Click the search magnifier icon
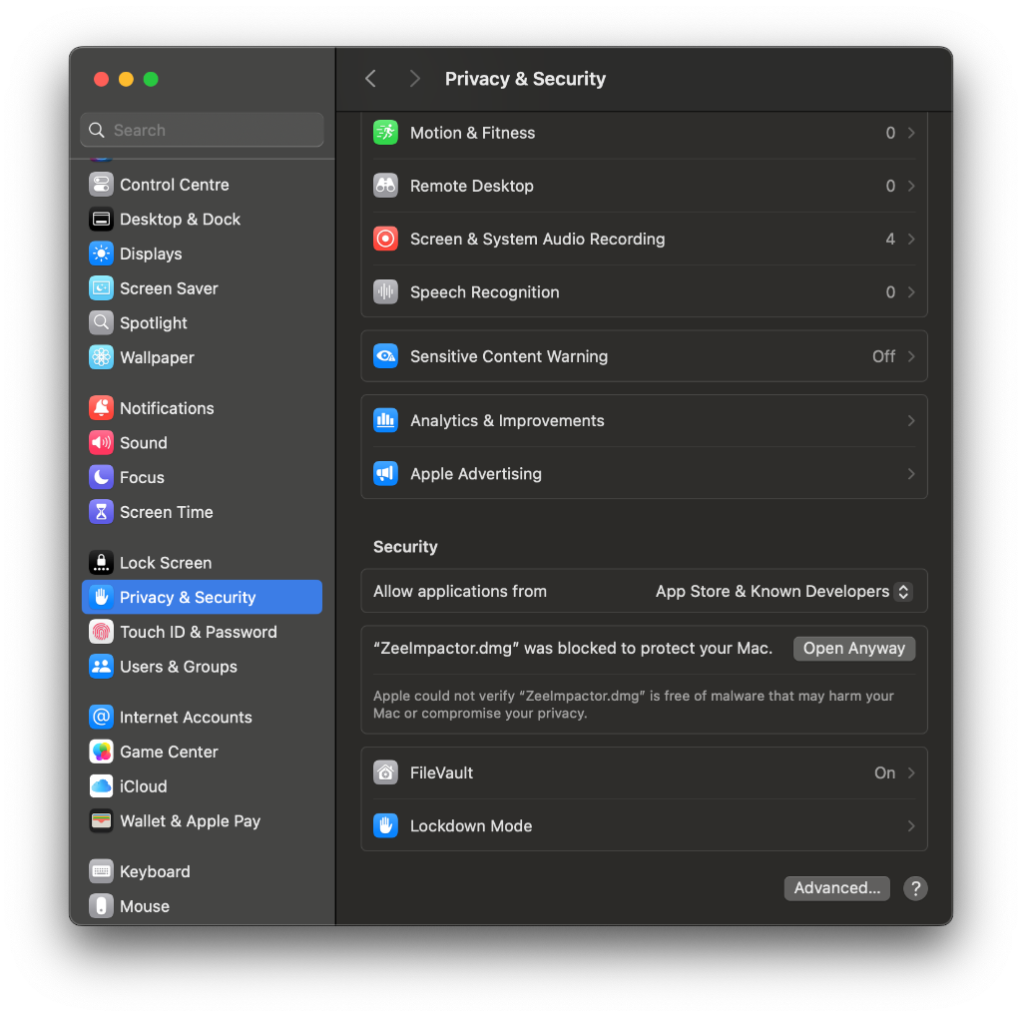 pyautogui.click(x=97, y=130)
